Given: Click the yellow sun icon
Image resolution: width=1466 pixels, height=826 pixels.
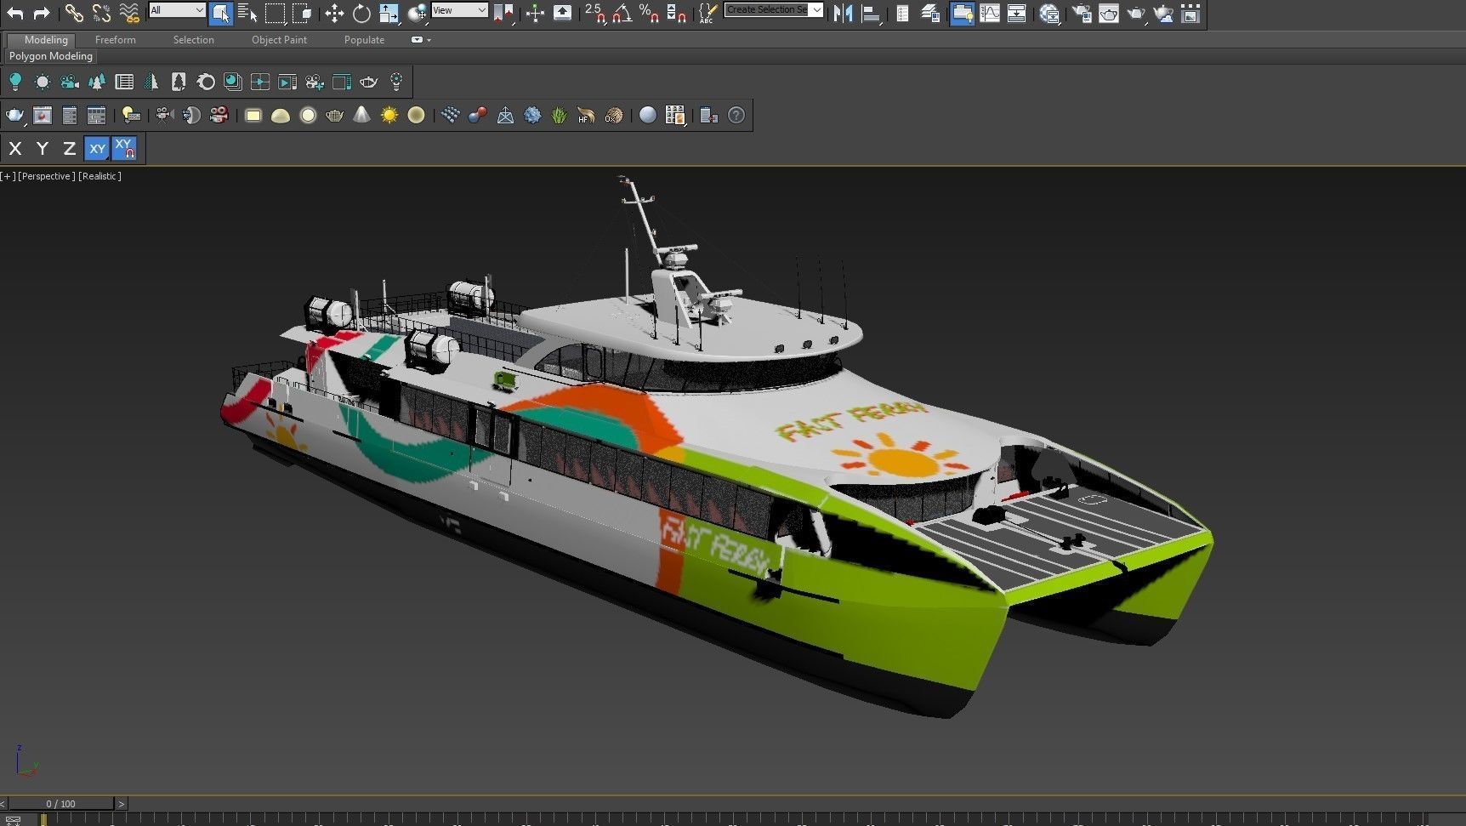Looking at the screenshot, I should pos(389,115).
